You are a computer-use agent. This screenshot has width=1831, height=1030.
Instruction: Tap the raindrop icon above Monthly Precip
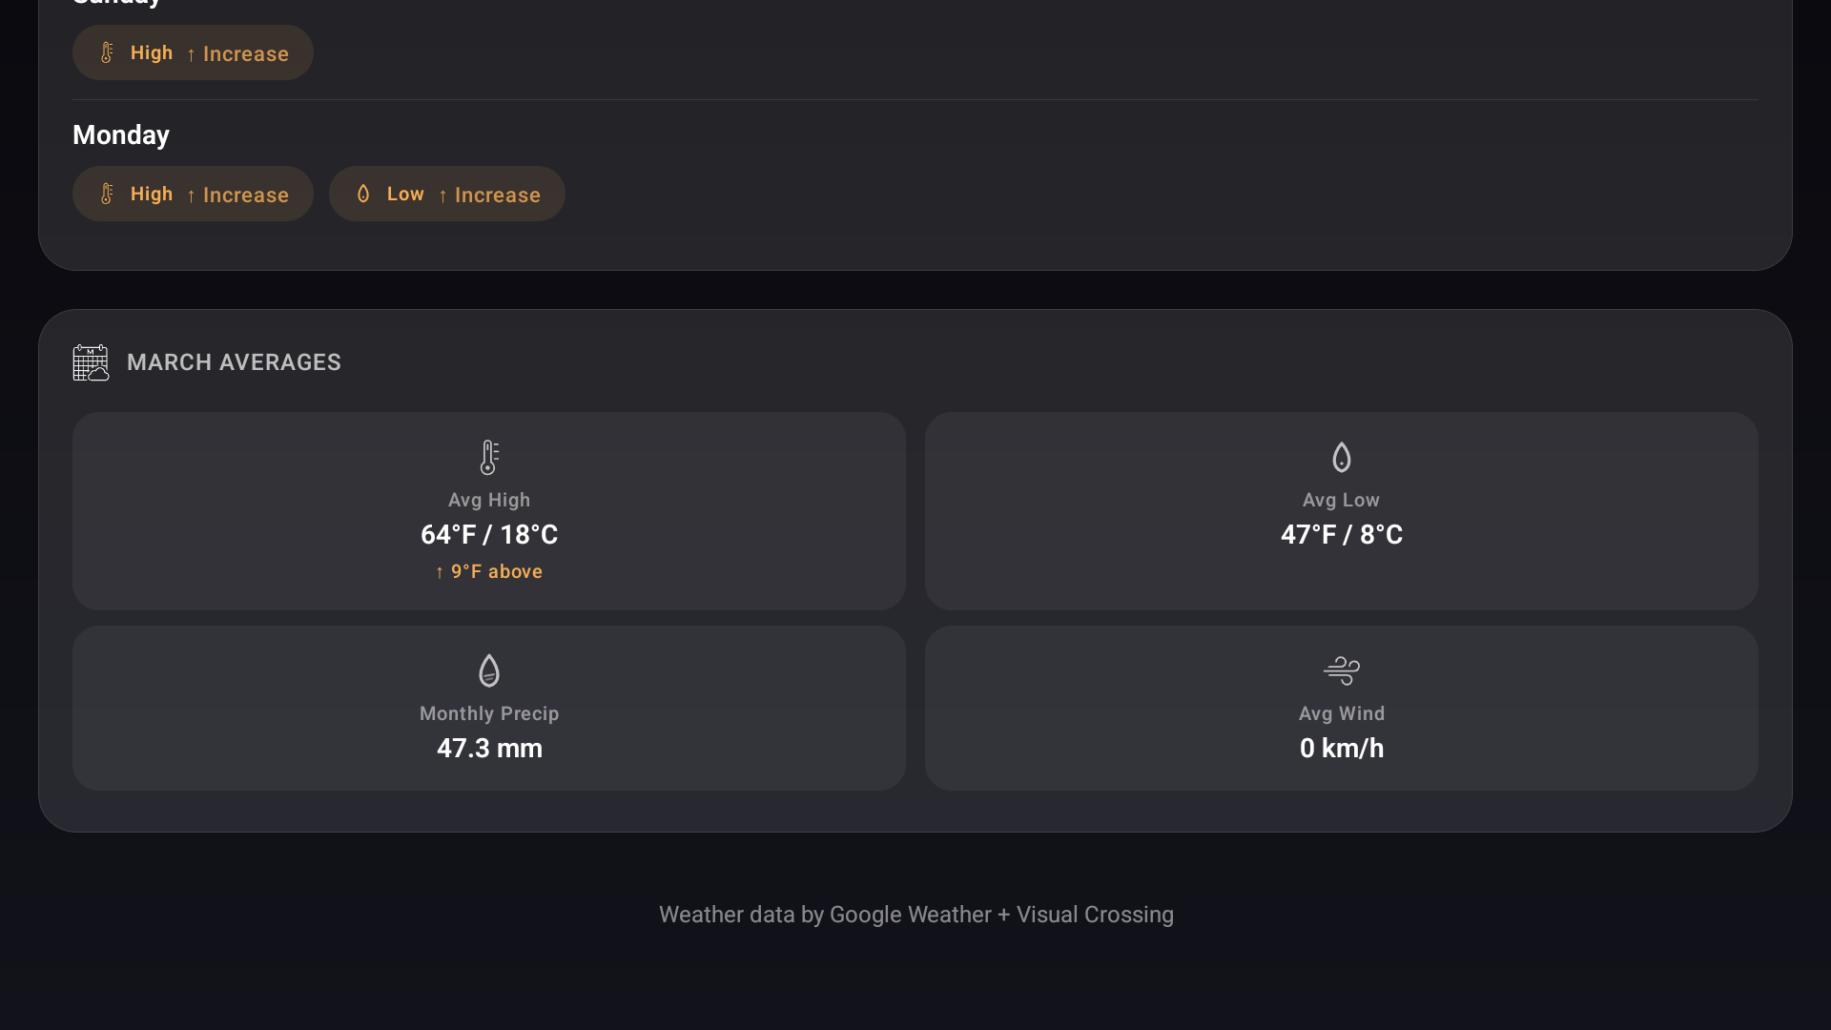tap(489, 670)
